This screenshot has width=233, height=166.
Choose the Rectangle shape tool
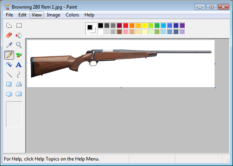coord(9,84)
